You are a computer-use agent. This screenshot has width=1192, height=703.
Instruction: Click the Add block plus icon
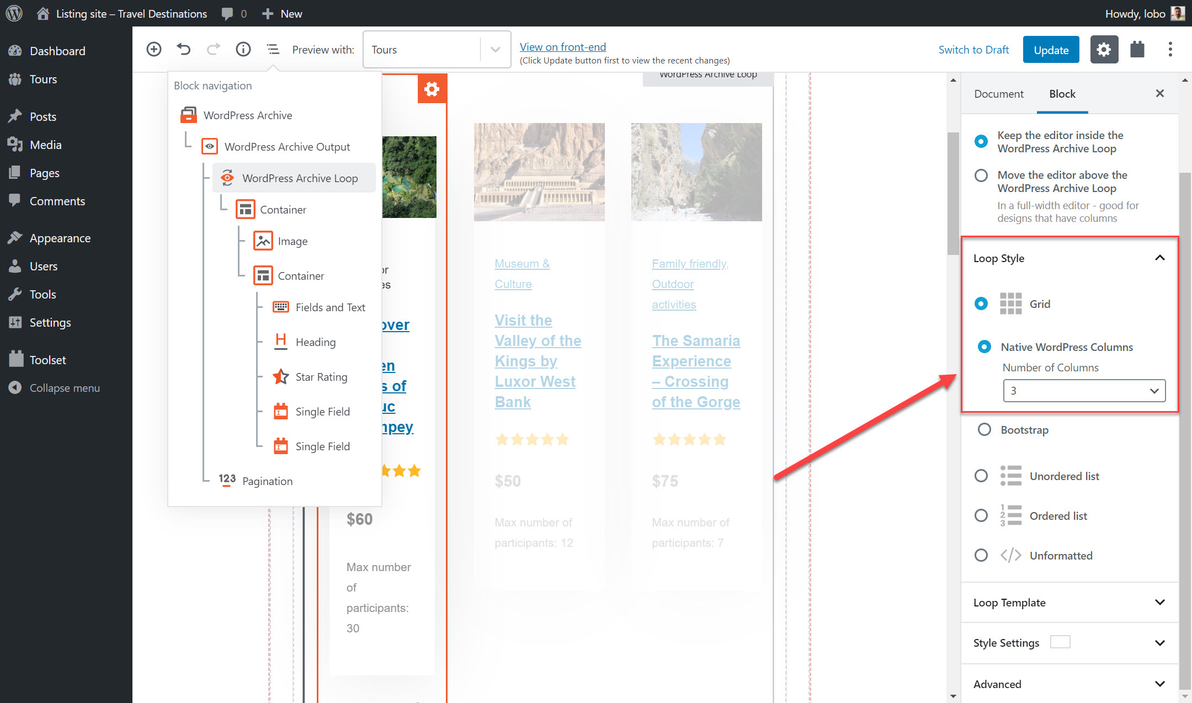154,49
